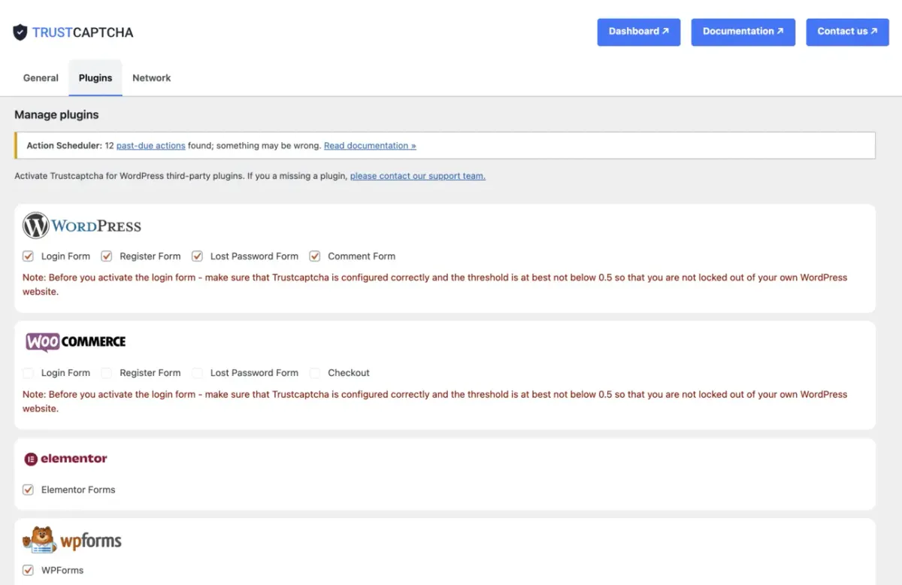Click the Contact us button
The height and width of the screenshot is (585, 902).
[848, 32]
